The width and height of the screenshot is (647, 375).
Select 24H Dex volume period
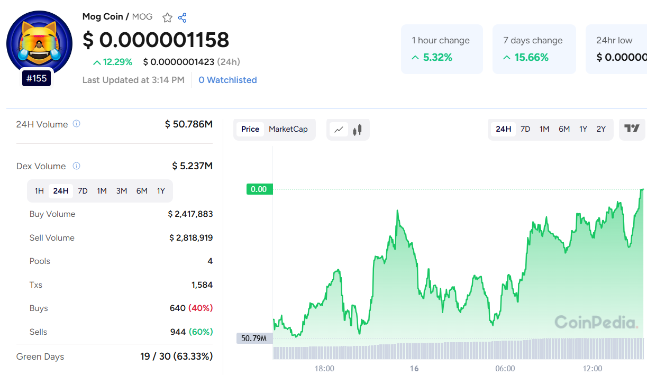pyautogui.click(x=61, y=191)
